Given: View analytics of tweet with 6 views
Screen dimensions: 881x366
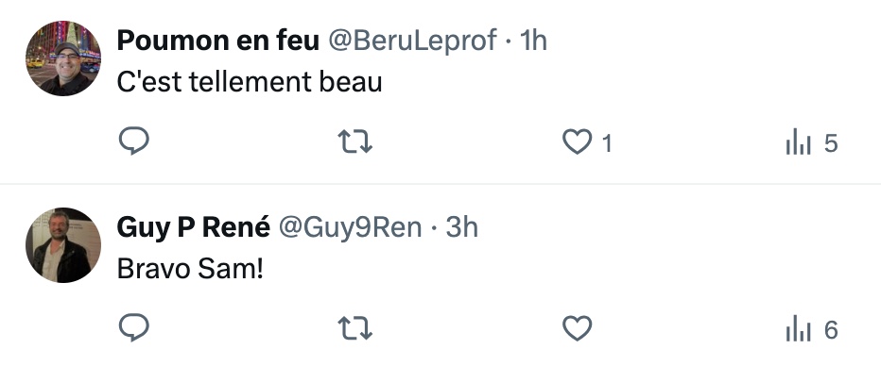Looking at the screenshot, I should (x=811, y=328).
